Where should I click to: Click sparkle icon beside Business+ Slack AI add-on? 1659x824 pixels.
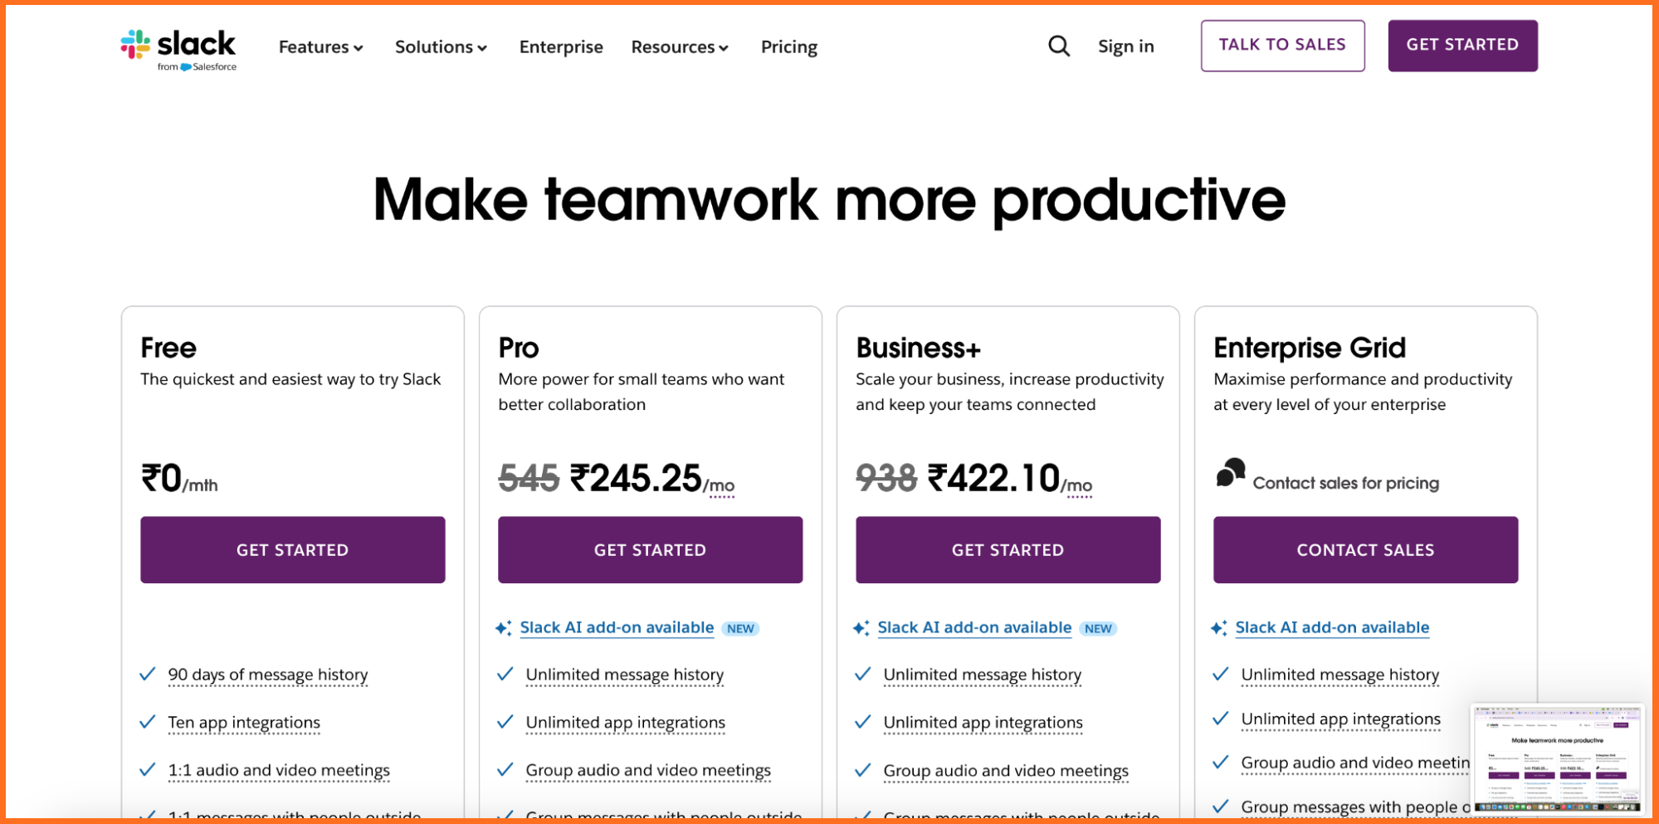tap(861, 628)
